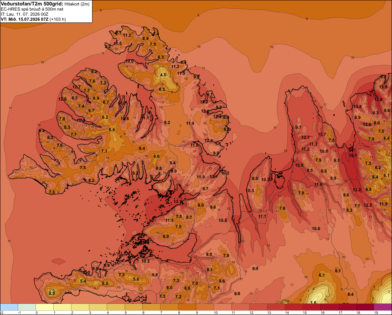The width and height of the screenshot is (392, 315).
Task: Click the Veðurstofan/T2m 500grid title text
Action: (32, 4)
